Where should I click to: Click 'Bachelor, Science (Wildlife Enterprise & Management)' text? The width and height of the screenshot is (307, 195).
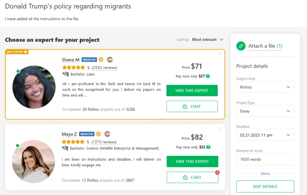click(114, 148)
